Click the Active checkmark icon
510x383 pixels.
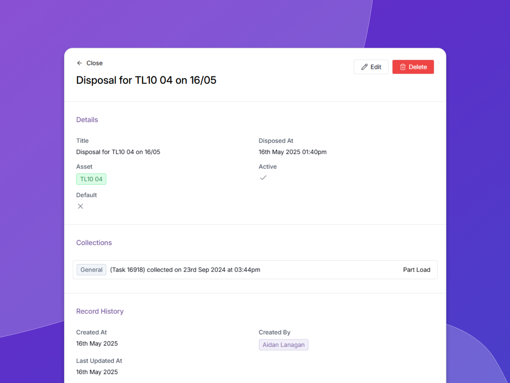pos(263,178)
